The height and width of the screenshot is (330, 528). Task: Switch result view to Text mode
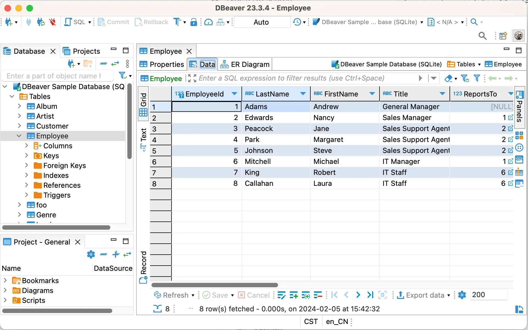coord(143,137)
